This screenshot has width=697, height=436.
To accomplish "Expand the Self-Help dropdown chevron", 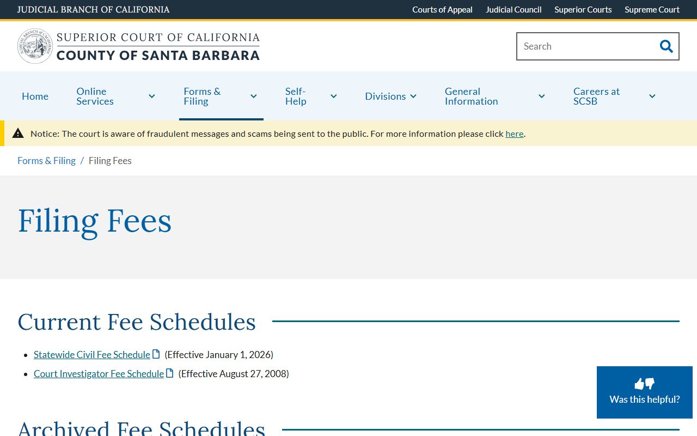I will (334, 96).
